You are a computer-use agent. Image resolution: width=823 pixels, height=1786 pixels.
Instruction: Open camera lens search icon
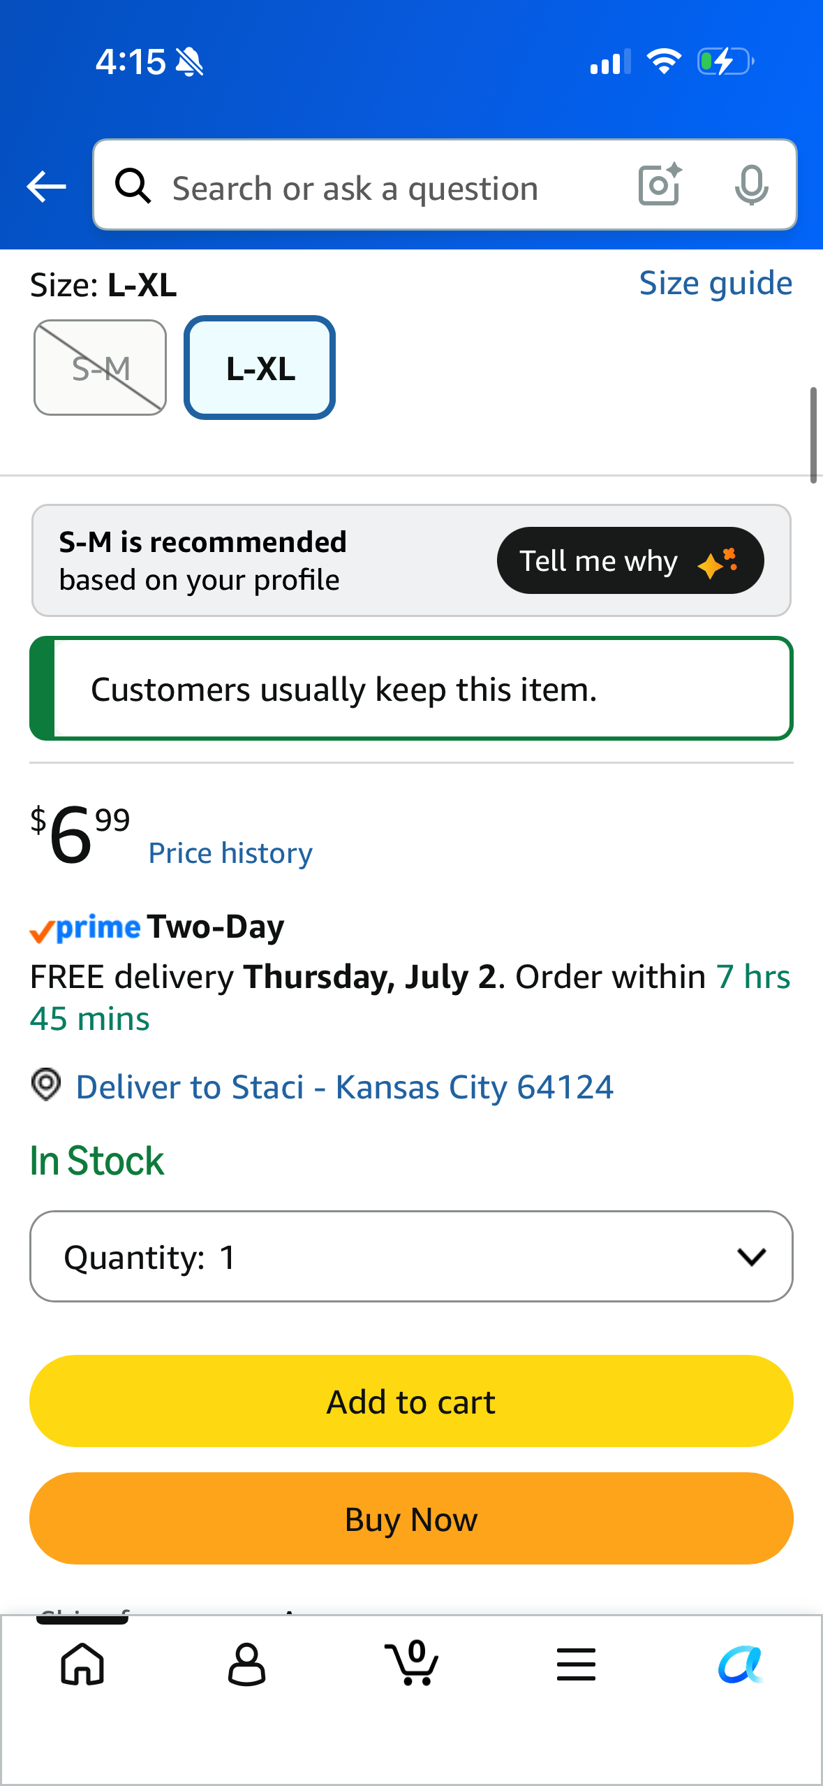coord(660,184)
